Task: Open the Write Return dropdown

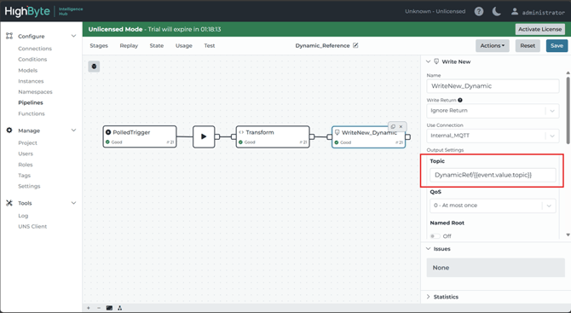Action: (x=493, y=111)
